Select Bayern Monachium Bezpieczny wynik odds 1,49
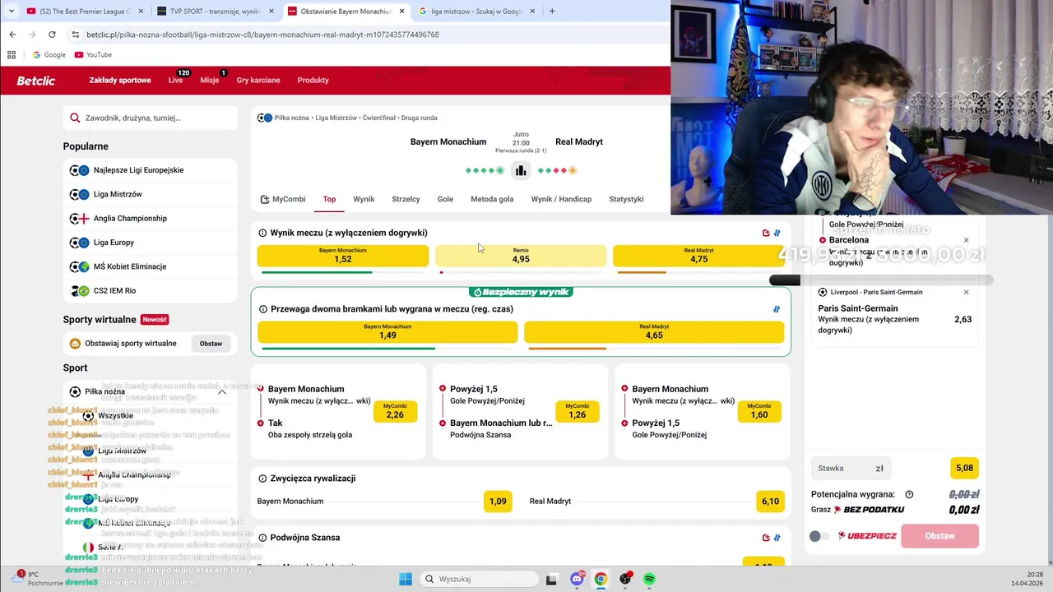Viewport: 1053px width, 592px height. coord(387,332)
